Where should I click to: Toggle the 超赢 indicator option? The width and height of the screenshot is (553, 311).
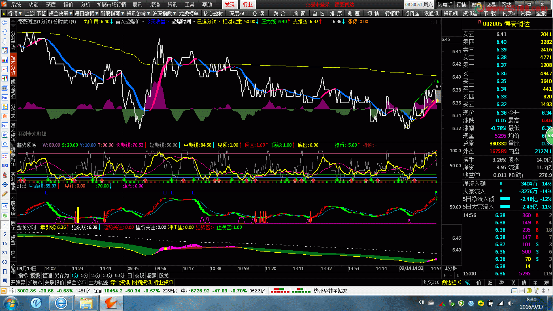[x=151, y=275]
